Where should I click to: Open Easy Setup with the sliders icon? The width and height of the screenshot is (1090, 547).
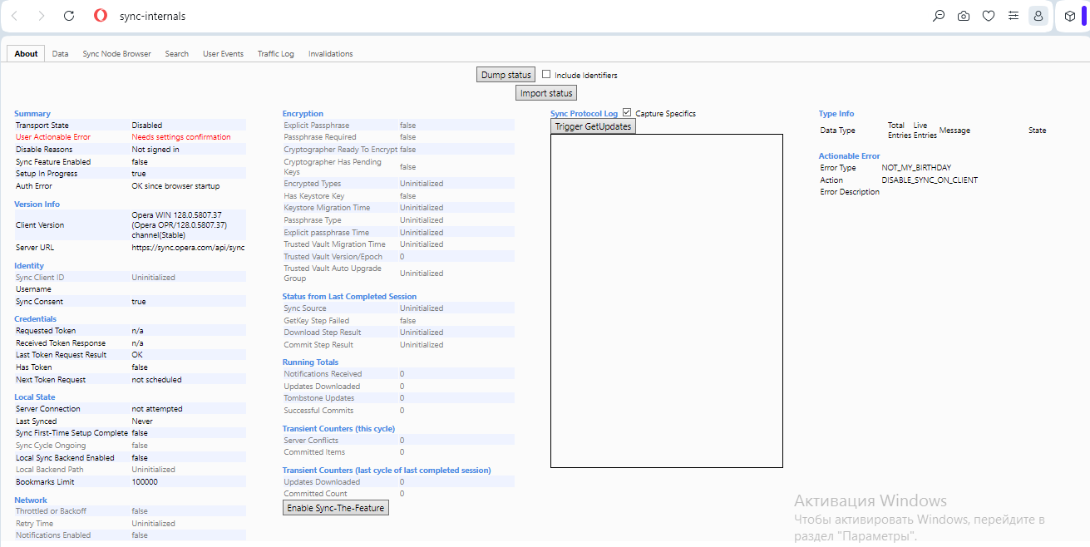coord(1014,16)
